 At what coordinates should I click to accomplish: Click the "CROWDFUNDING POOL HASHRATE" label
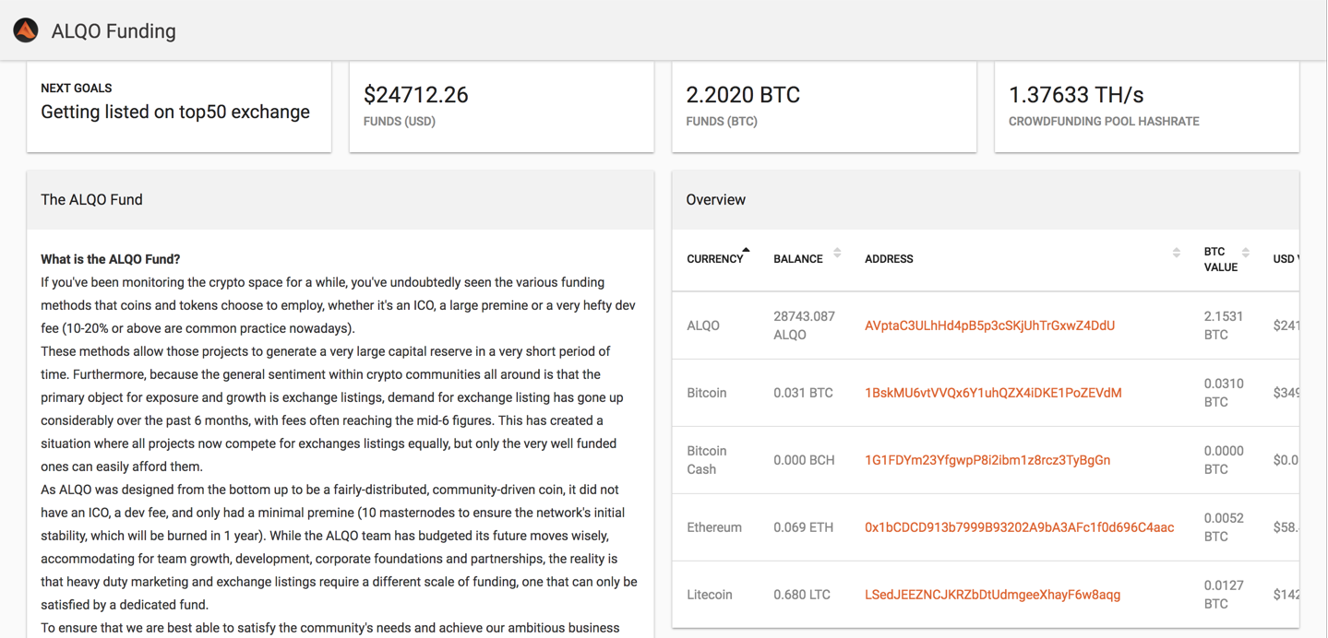click(1104, 122)
